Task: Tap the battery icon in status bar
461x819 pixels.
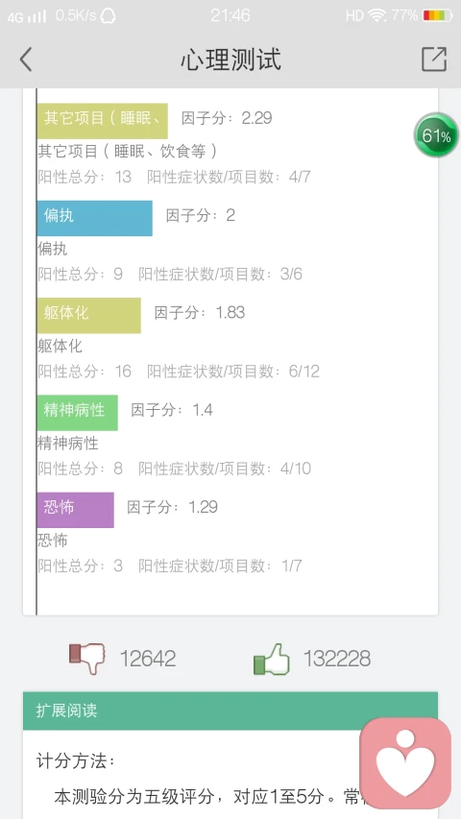Action: tap(438, 15)
